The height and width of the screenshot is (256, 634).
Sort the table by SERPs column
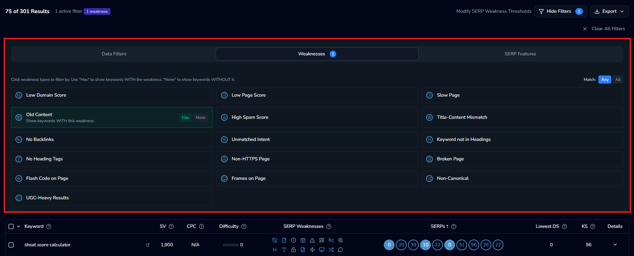click(x=440, y=226)
